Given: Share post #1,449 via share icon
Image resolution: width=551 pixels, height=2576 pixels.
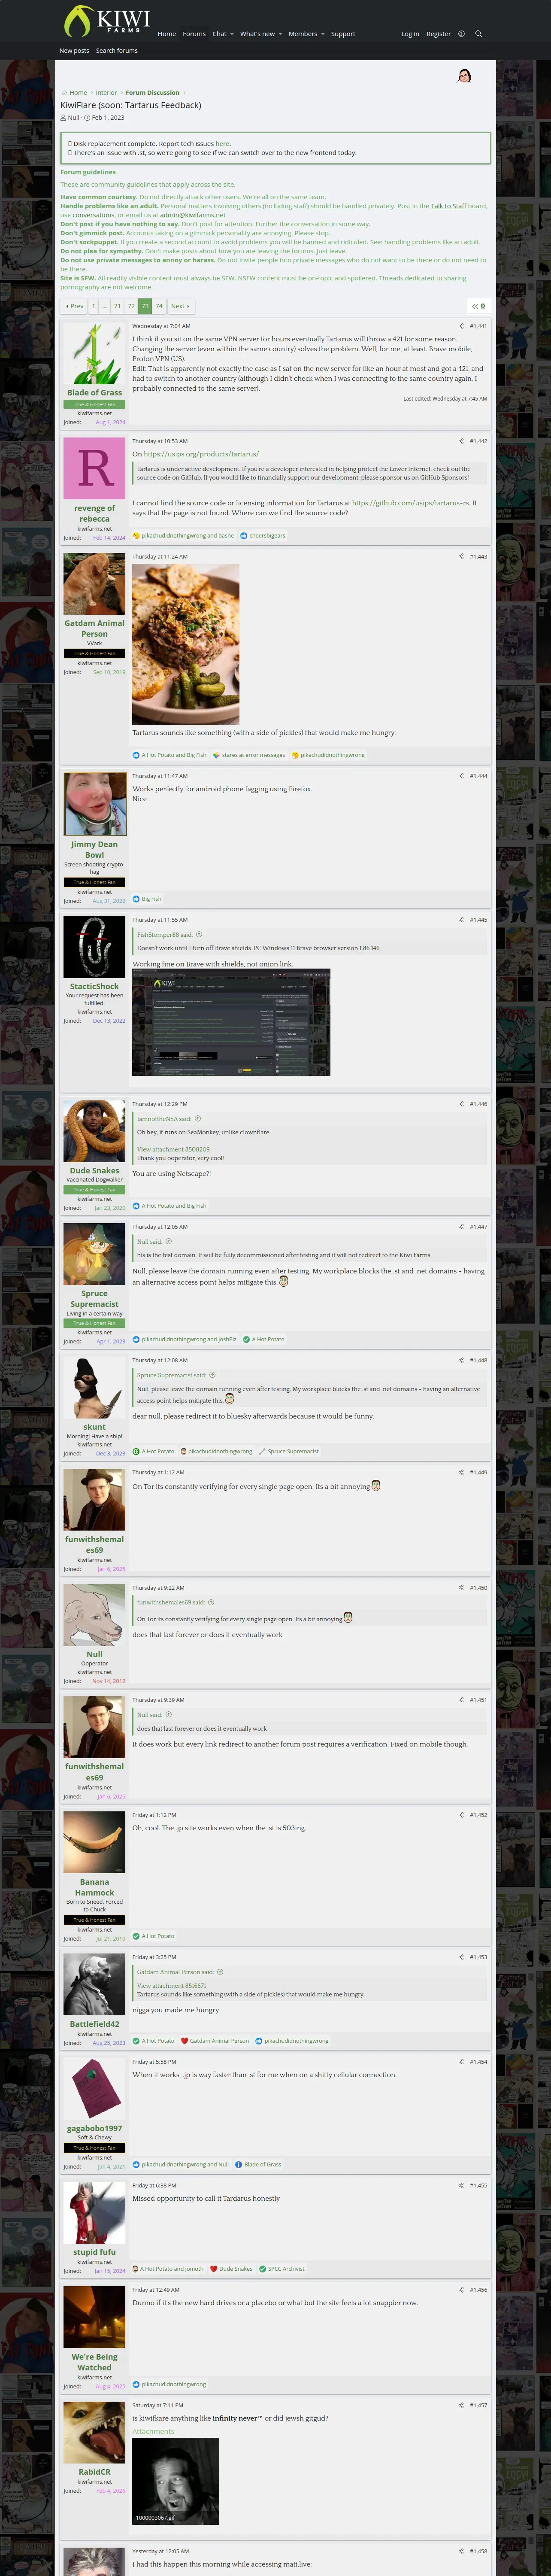Looking at the screenshot, I should click(461, 1473).
